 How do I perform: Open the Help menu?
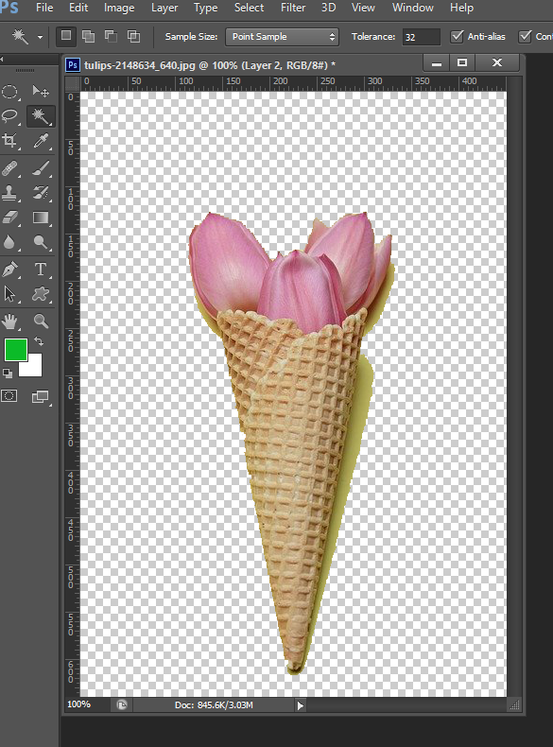pos(461,8)
